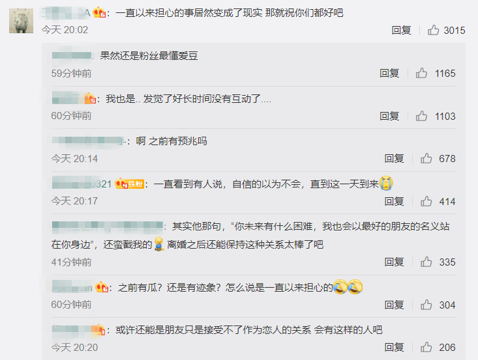Image resolution: width=478 pixels, height=360 pixels.
Task: Click 回复 on the top comment
Action: [x=401, y=30]
